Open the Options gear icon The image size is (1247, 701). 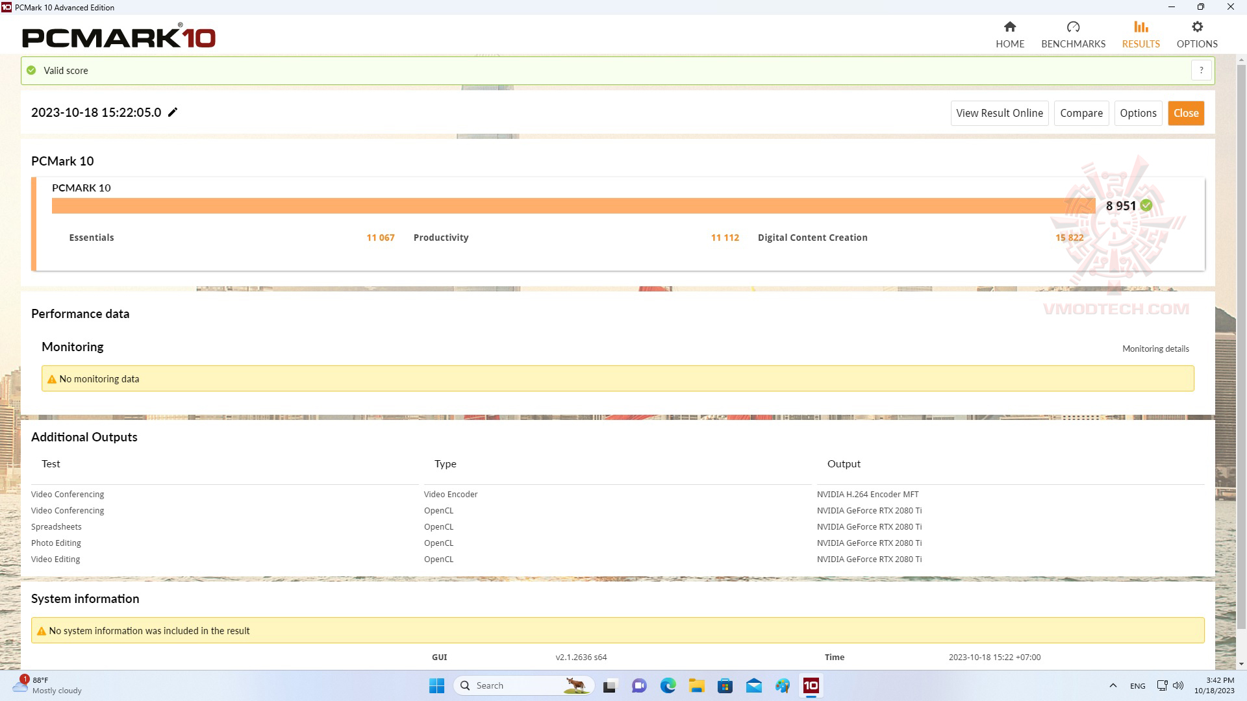(x=1197, y=27)
